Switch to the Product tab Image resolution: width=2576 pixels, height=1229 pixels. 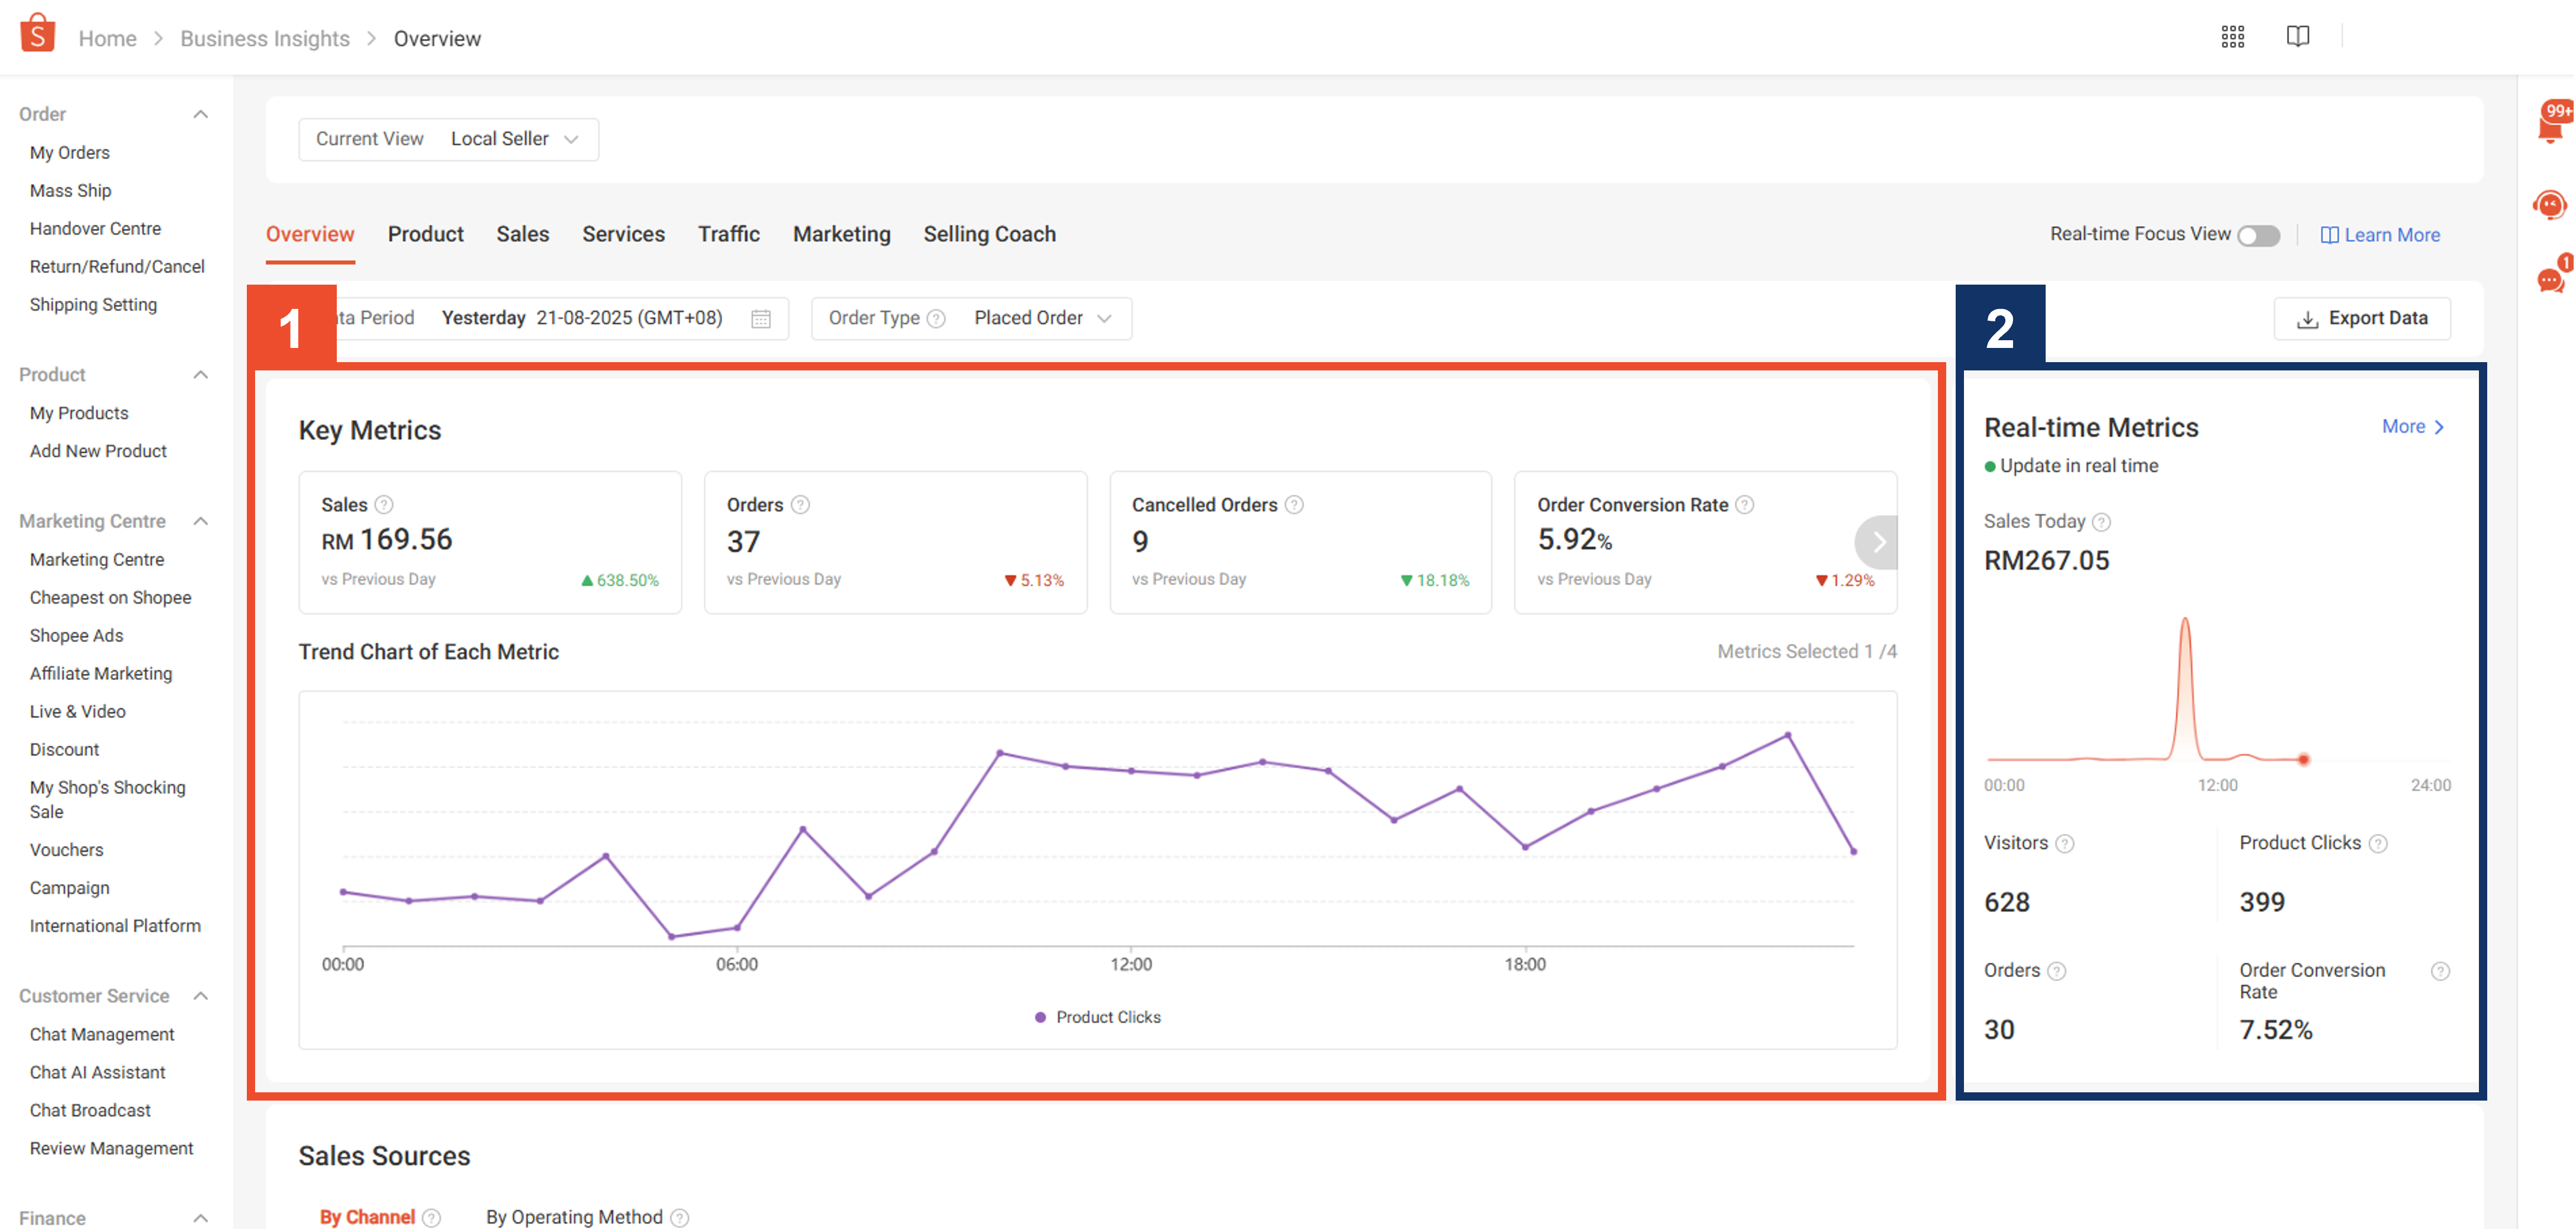425,234
